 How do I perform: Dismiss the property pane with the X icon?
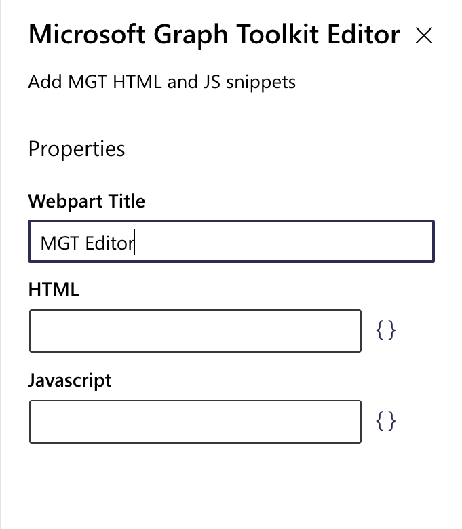point(424,36)
